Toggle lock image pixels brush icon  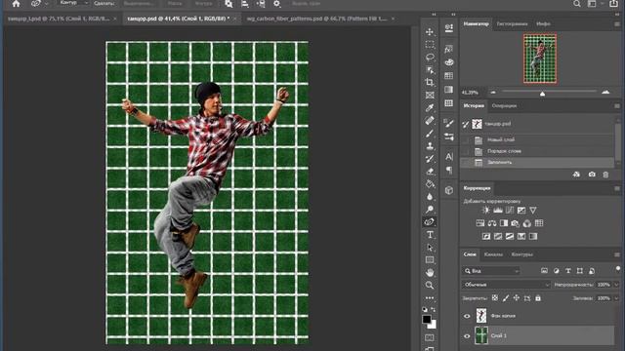tap(506, 297)
